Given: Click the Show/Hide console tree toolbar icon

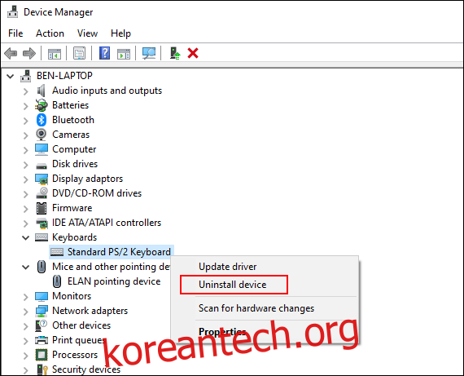Looking at the screenshot, I should [55, 54].
